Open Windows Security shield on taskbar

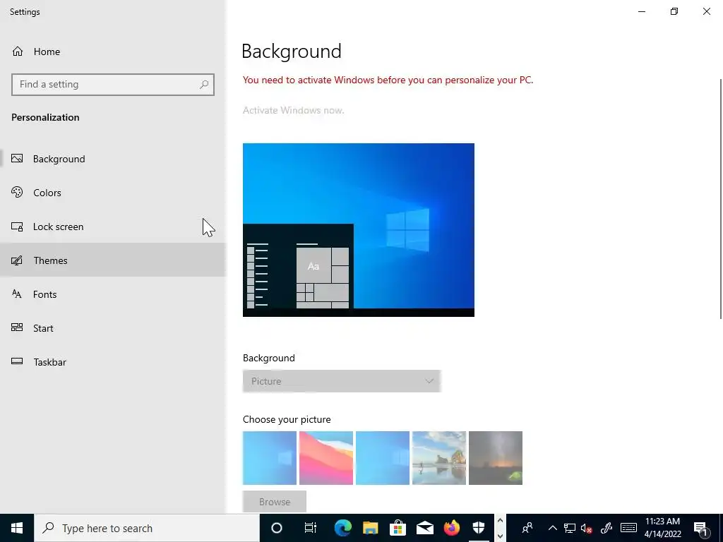[x=479, y=528]
